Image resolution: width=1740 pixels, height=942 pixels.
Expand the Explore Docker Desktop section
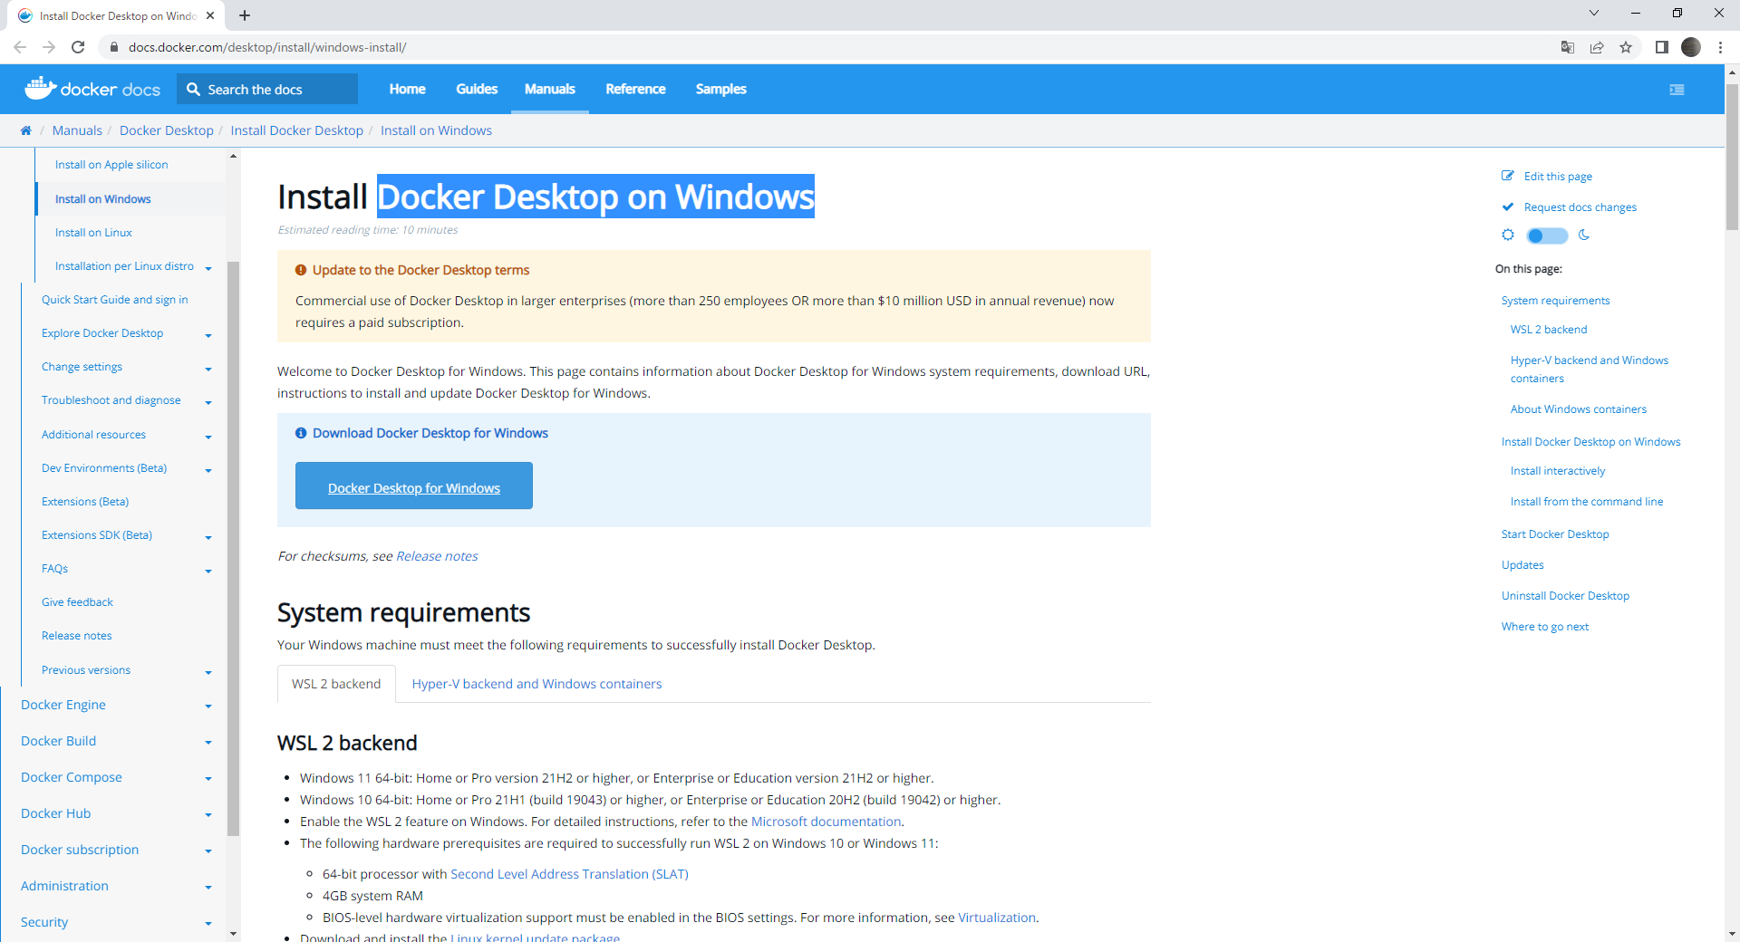[208, 335]
